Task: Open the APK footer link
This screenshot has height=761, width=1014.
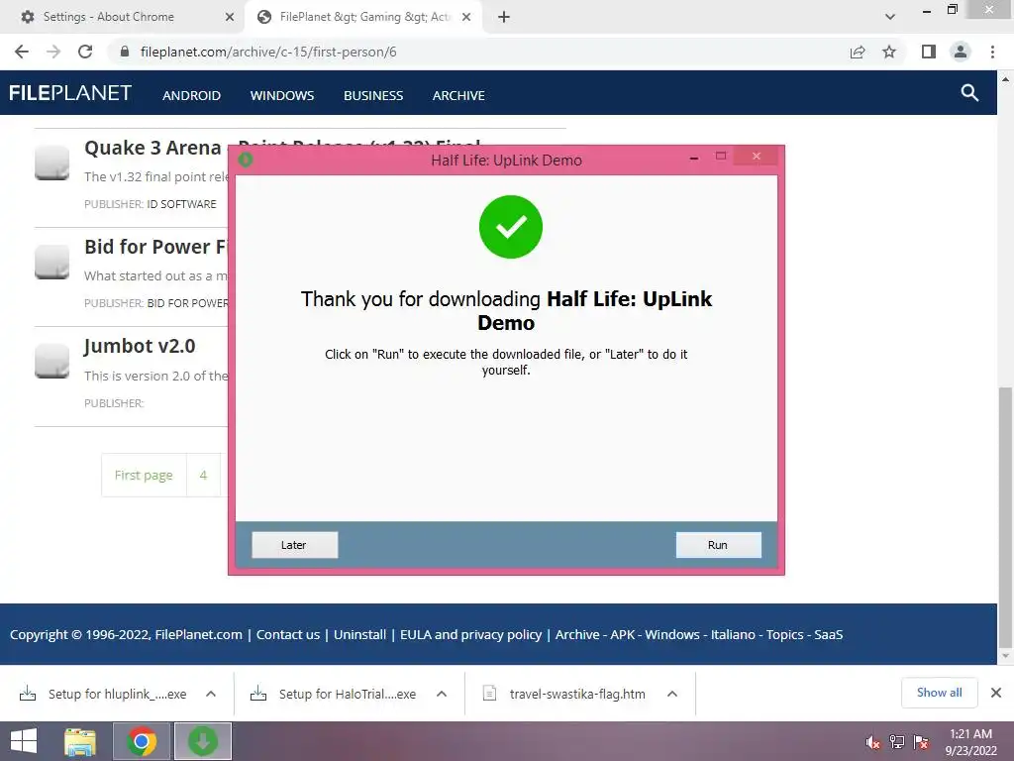Action: (x=623, y=635)
